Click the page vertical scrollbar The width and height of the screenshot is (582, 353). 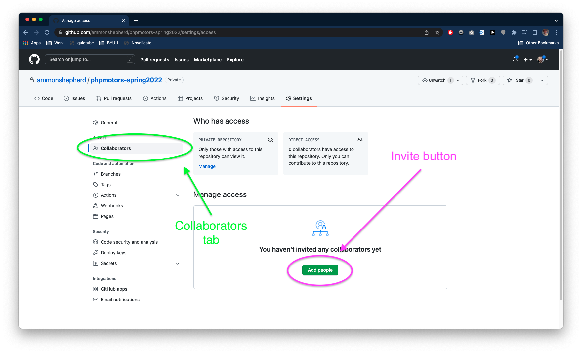tap(561, 175)
